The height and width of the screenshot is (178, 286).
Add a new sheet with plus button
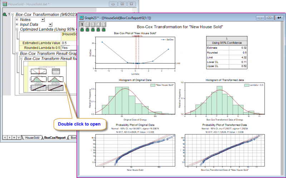coord(14,138)
